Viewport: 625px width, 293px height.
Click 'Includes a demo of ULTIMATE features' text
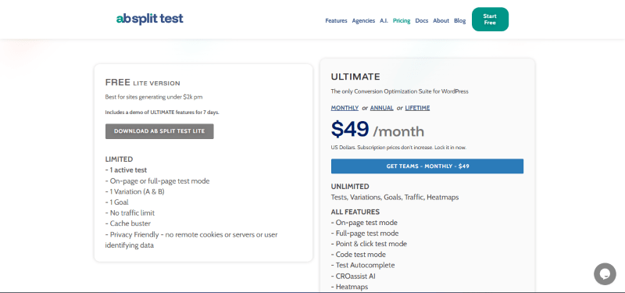click(x=162, y=113)
